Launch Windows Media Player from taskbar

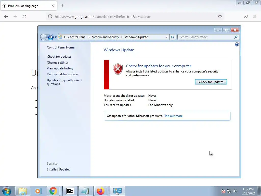pos(38,191)
